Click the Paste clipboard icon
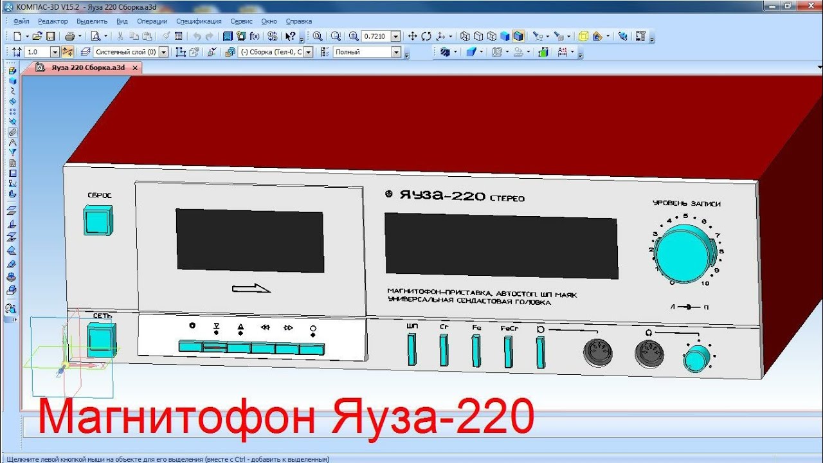Screen dimensions: 823x463 click(x=147, y=37)
